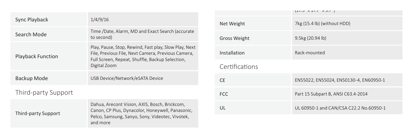Click the Installation row label
413x138 pixels.
point(232,53)
